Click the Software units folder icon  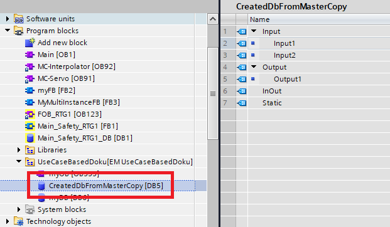19,19
